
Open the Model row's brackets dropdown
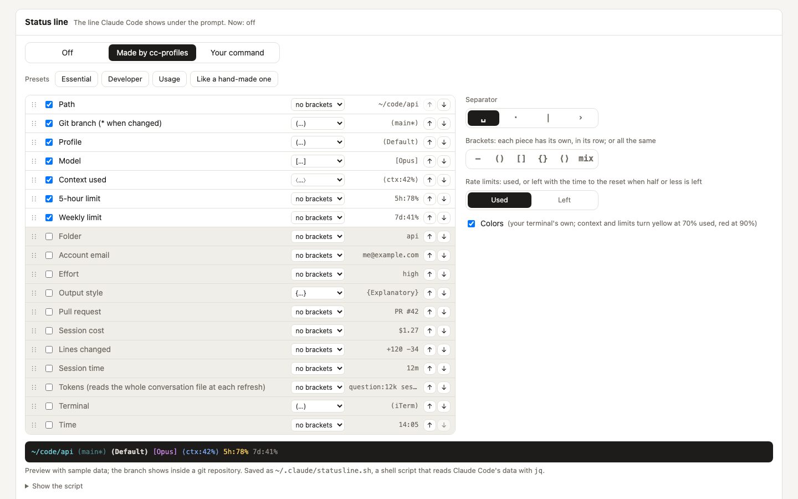click(x=318, y=161)
